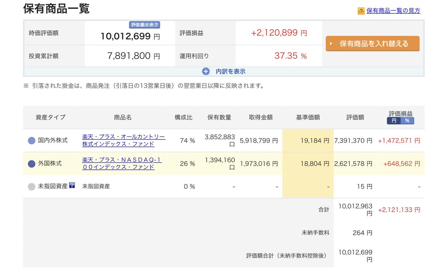This screenshot has height=268, width=443.
Task: Switch 評価損益 display to 円
Action: point(394,121)
